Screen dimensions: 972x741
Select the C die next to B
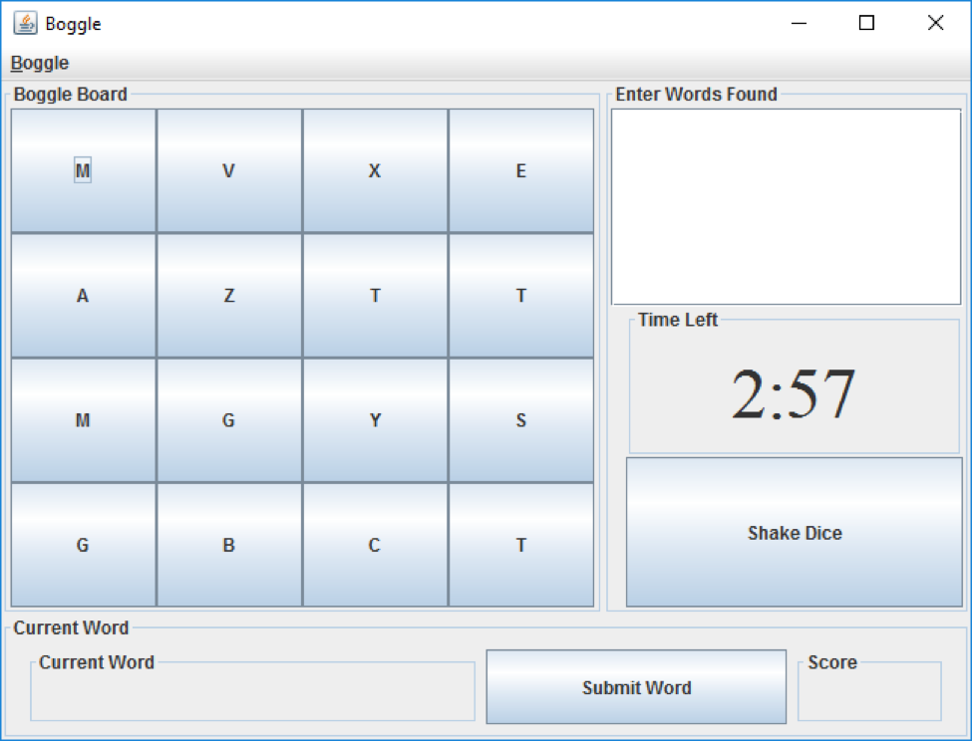pyautogui.click(x=374, y=545)
